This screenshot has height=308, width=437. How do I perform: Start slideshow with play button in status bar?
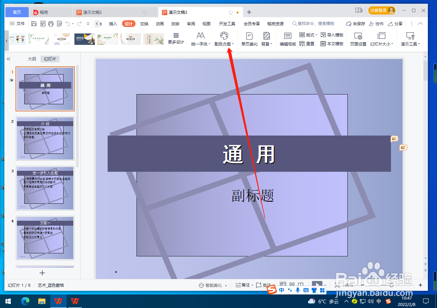(317, 285)
